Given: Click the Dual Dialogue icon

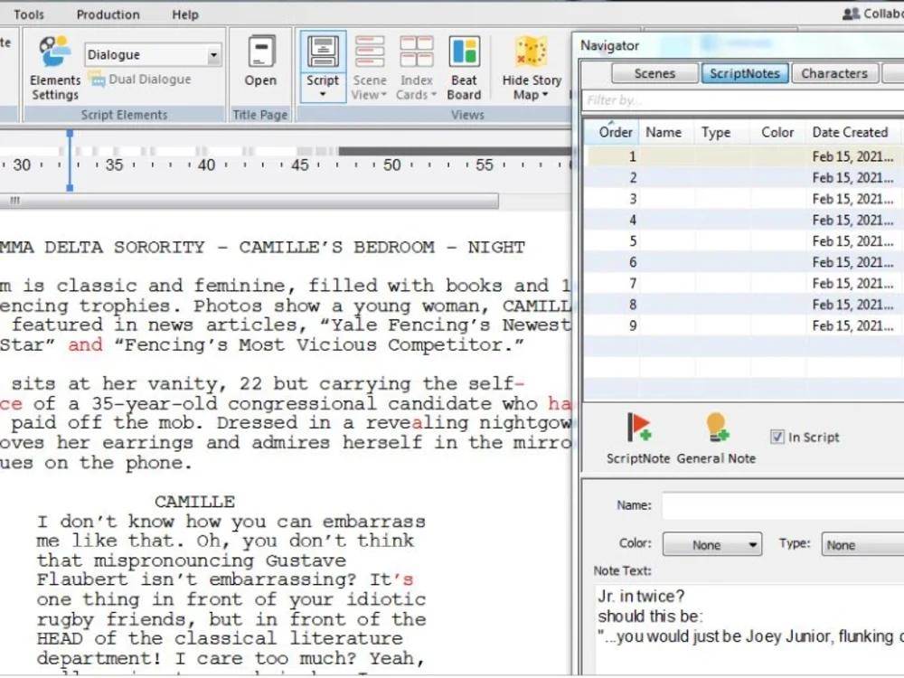Looking at the screenshot, I should 97,79.
